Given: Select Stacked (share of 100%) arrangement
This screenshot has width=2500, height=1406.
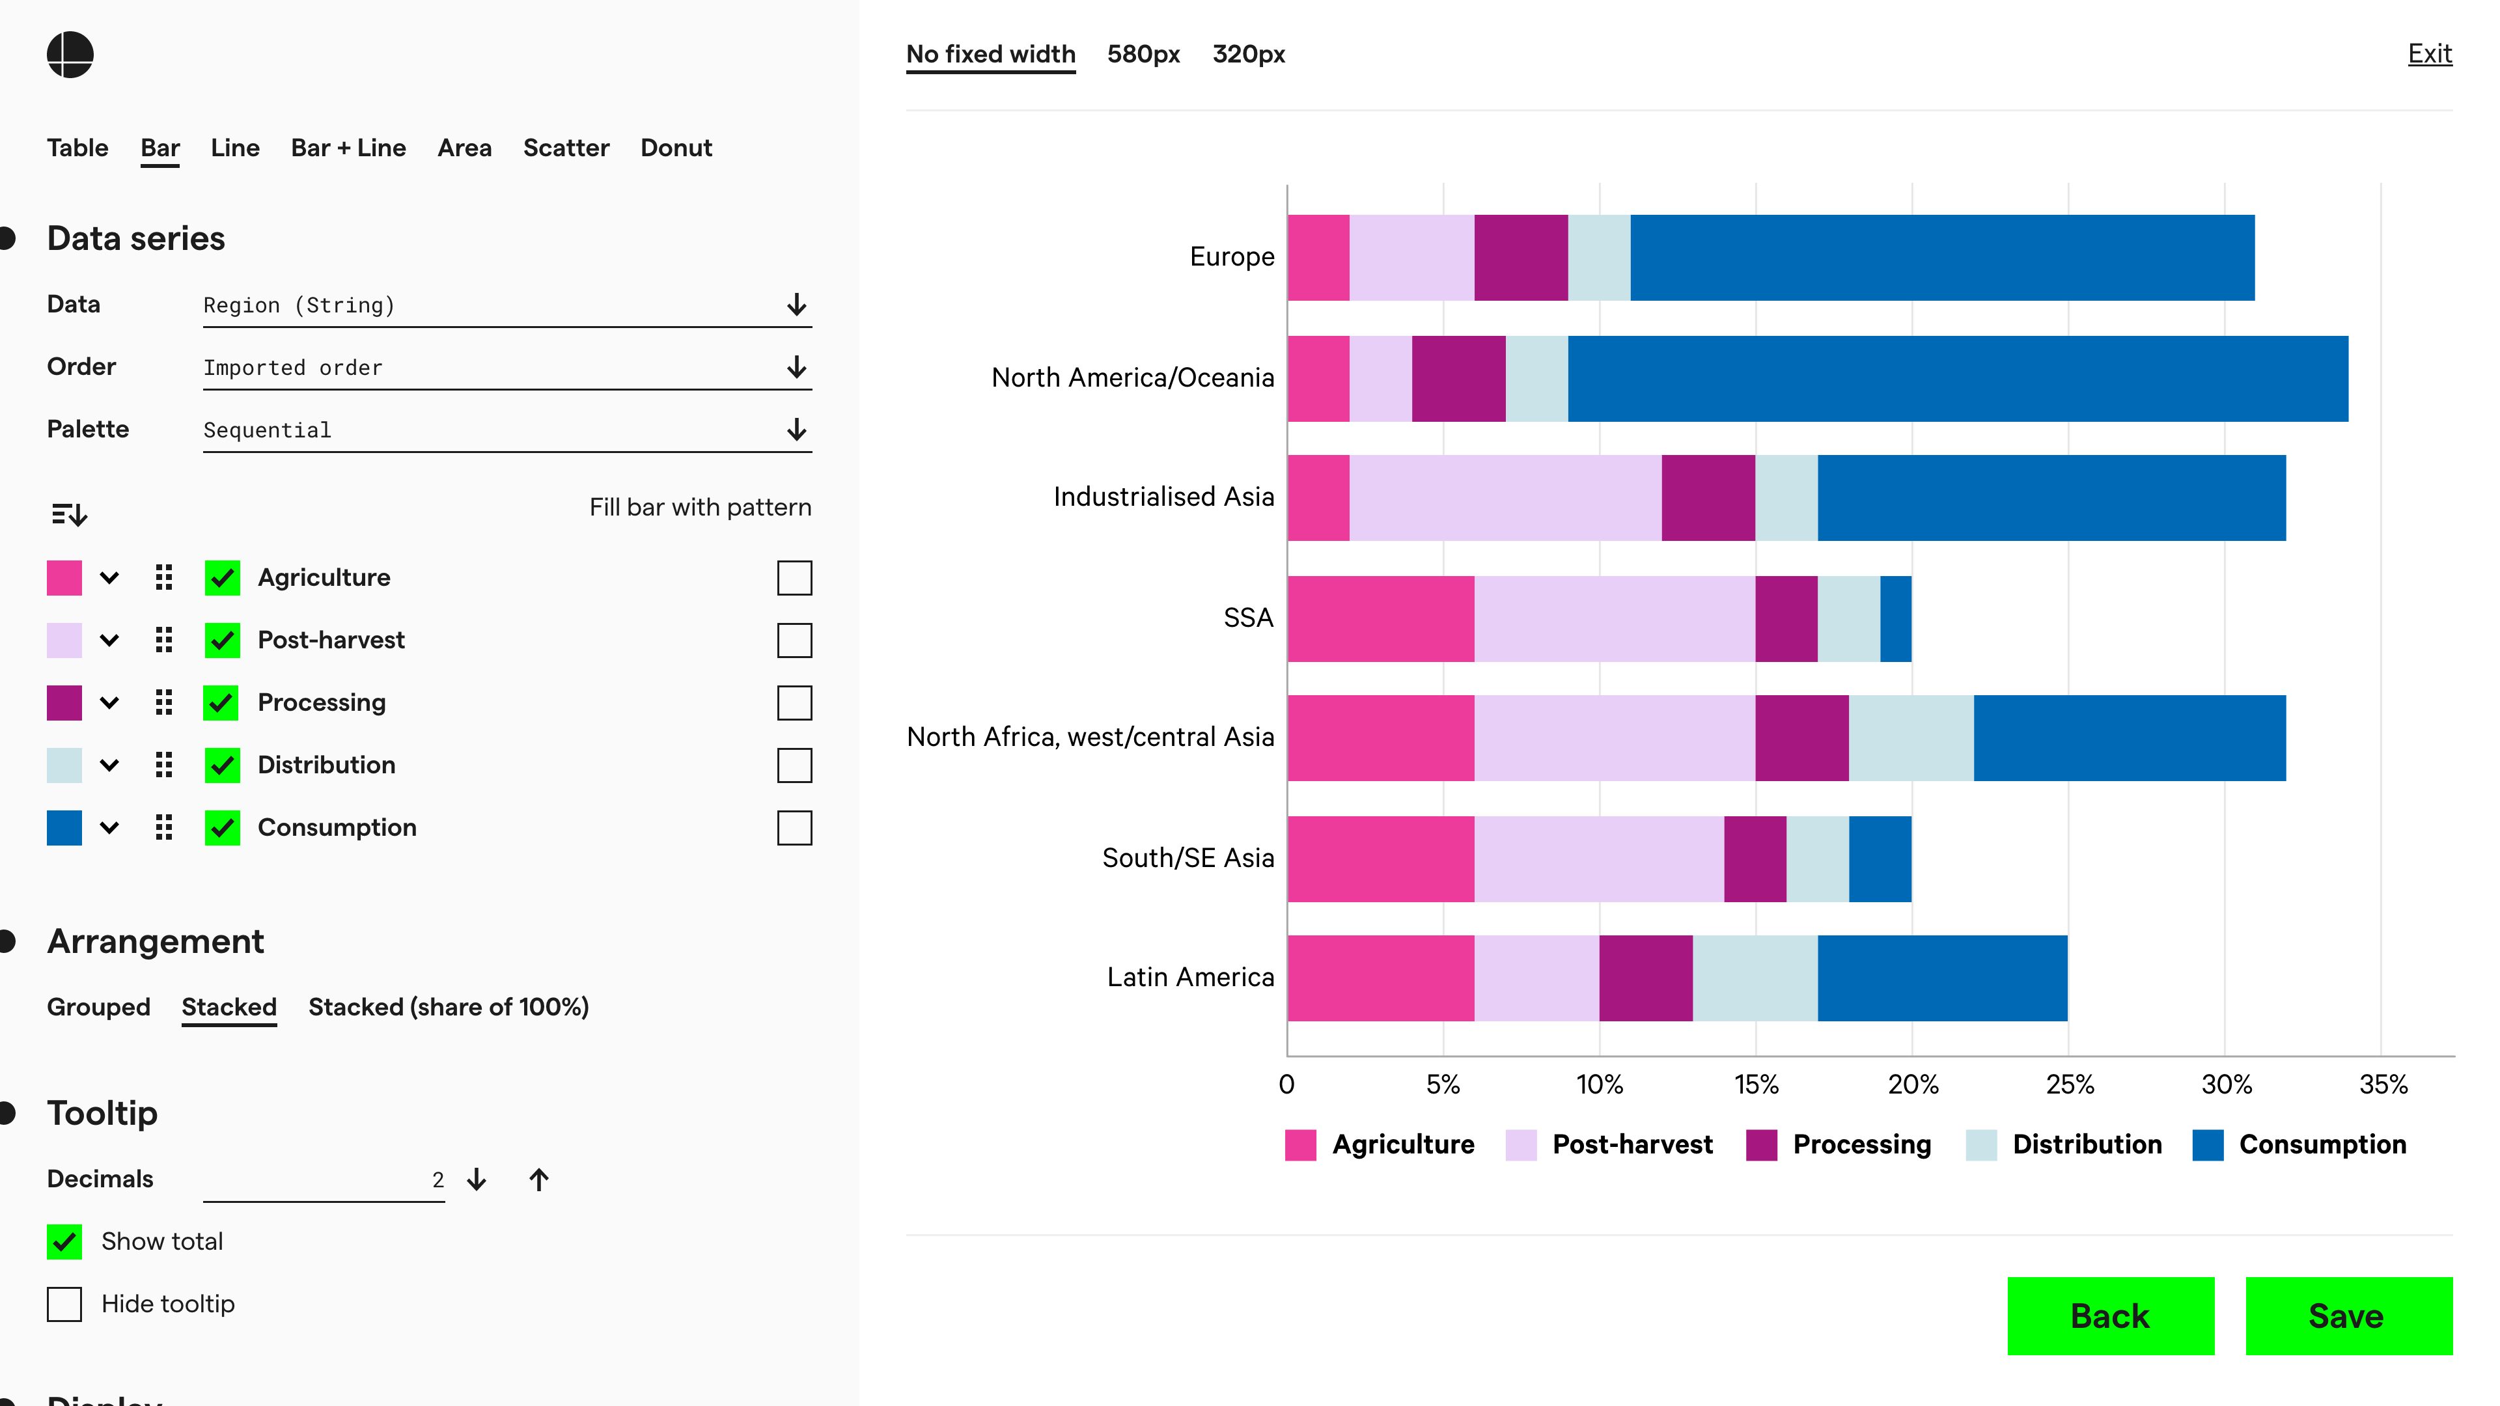Looking at the screenshot, I should point(449,1006).
